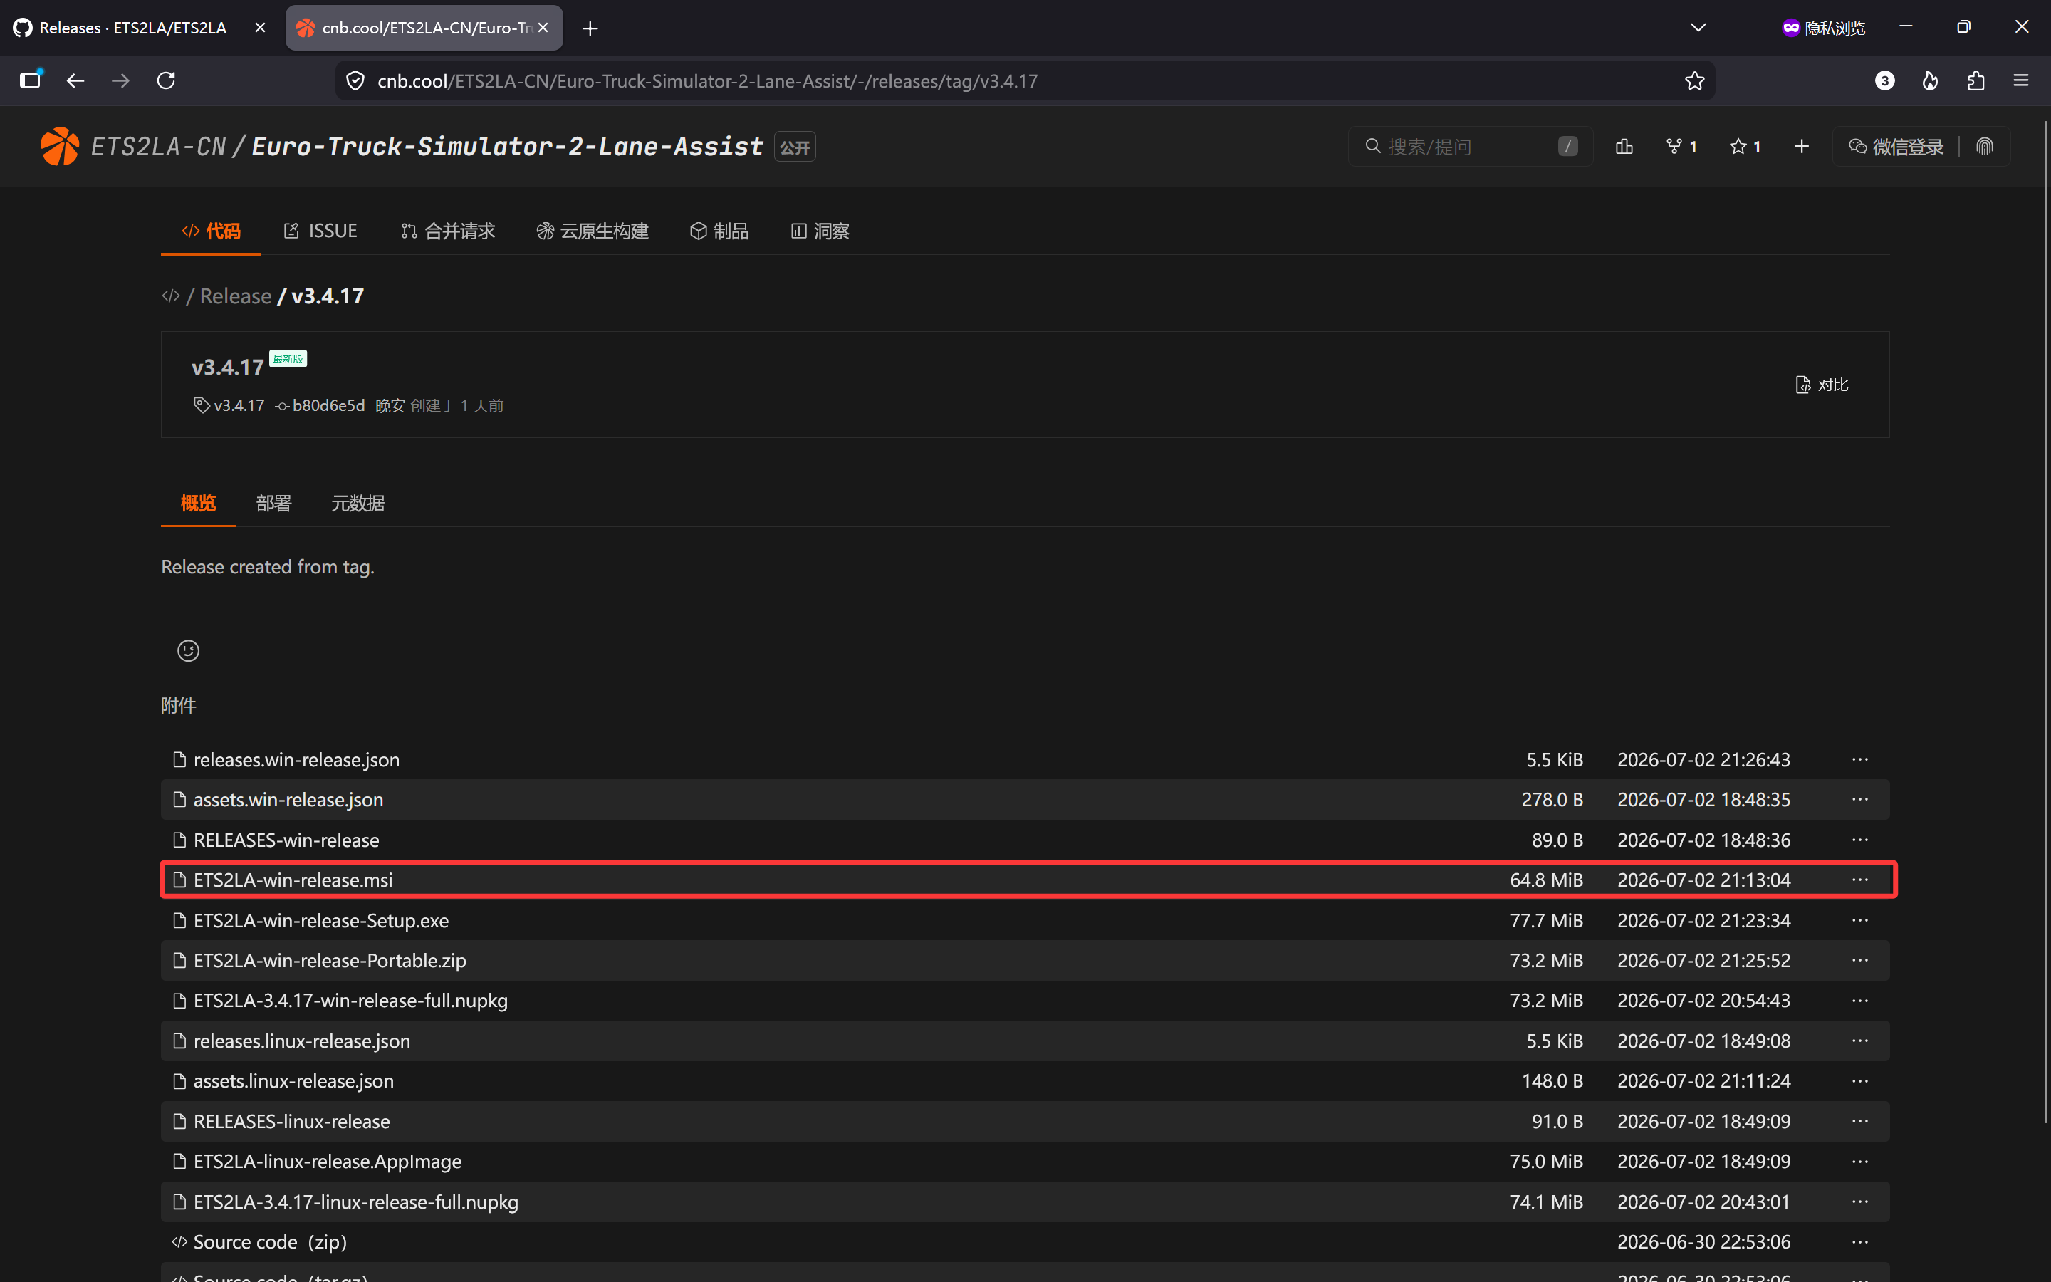This screenshot has height=1282, width=2051.
Task: Go to Release in the breadcrumb
Action: pos(236,296)
